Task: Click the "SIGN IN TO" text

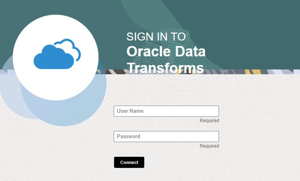Action: pyautogui.click(x=156, y=37)
